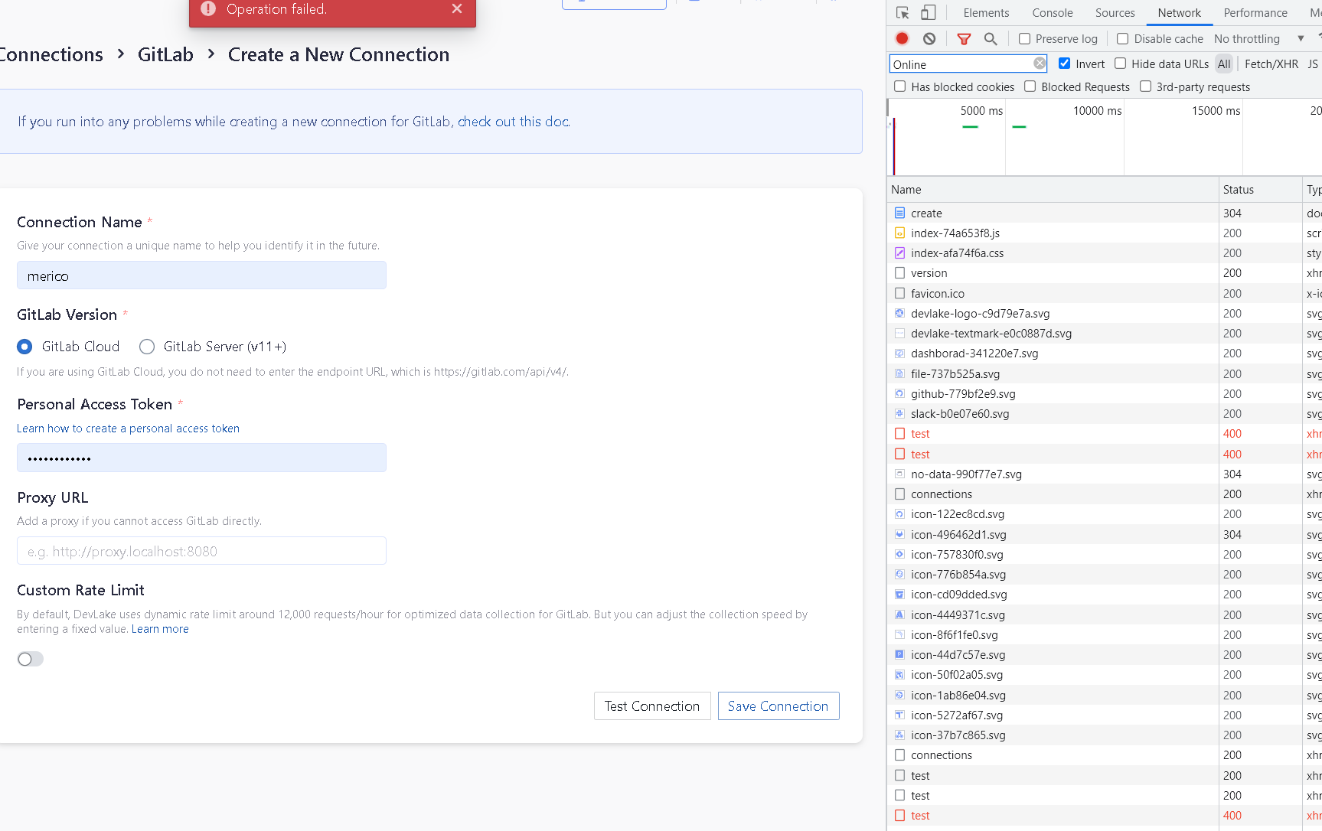1322x831 pixels.
Task: Filter requests by Fetch/XHR
Action: coord(1271,64)
